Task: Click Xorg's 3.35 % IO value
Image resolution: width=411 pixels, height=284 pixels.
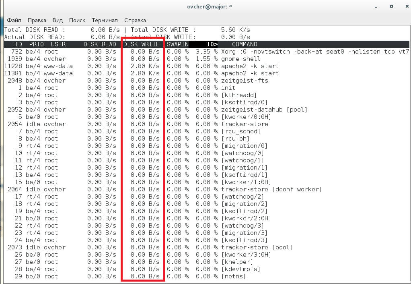Action: coord(207,52)
